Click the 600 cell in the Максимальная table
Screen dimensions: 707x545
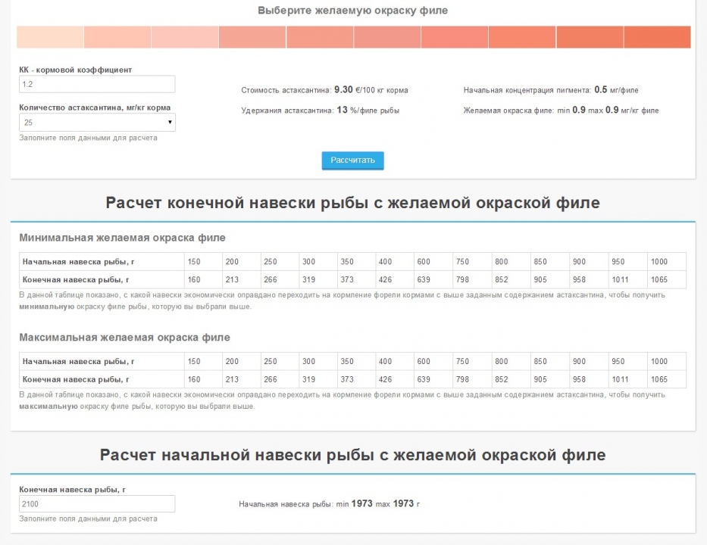tap(432, 362)
